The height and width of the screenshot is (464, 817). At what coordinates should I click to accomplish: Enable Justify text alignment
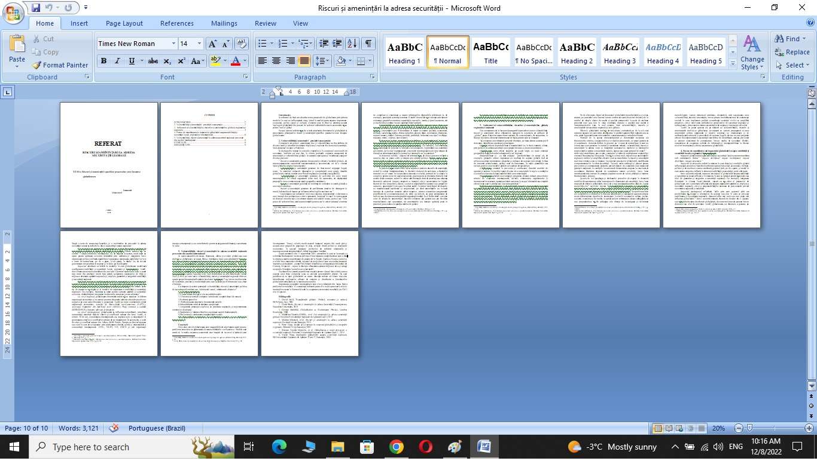click(304, 61)
